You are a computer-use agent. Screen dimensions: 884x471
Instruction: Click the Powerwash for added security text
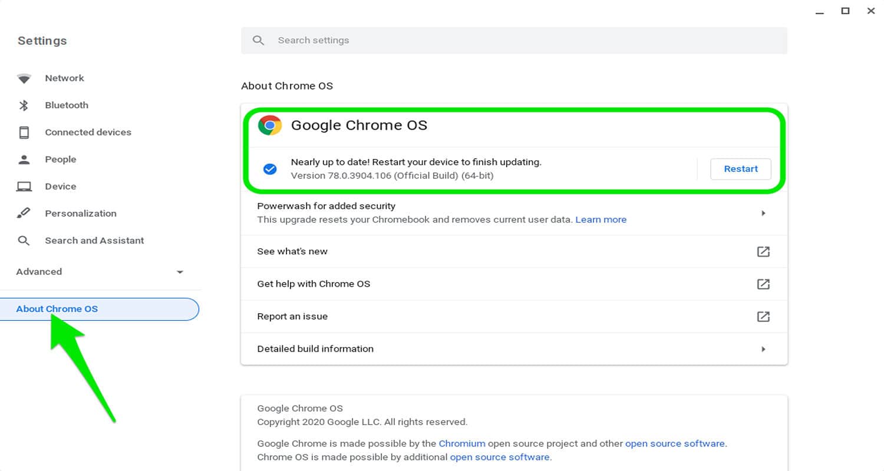coord(326,206)
